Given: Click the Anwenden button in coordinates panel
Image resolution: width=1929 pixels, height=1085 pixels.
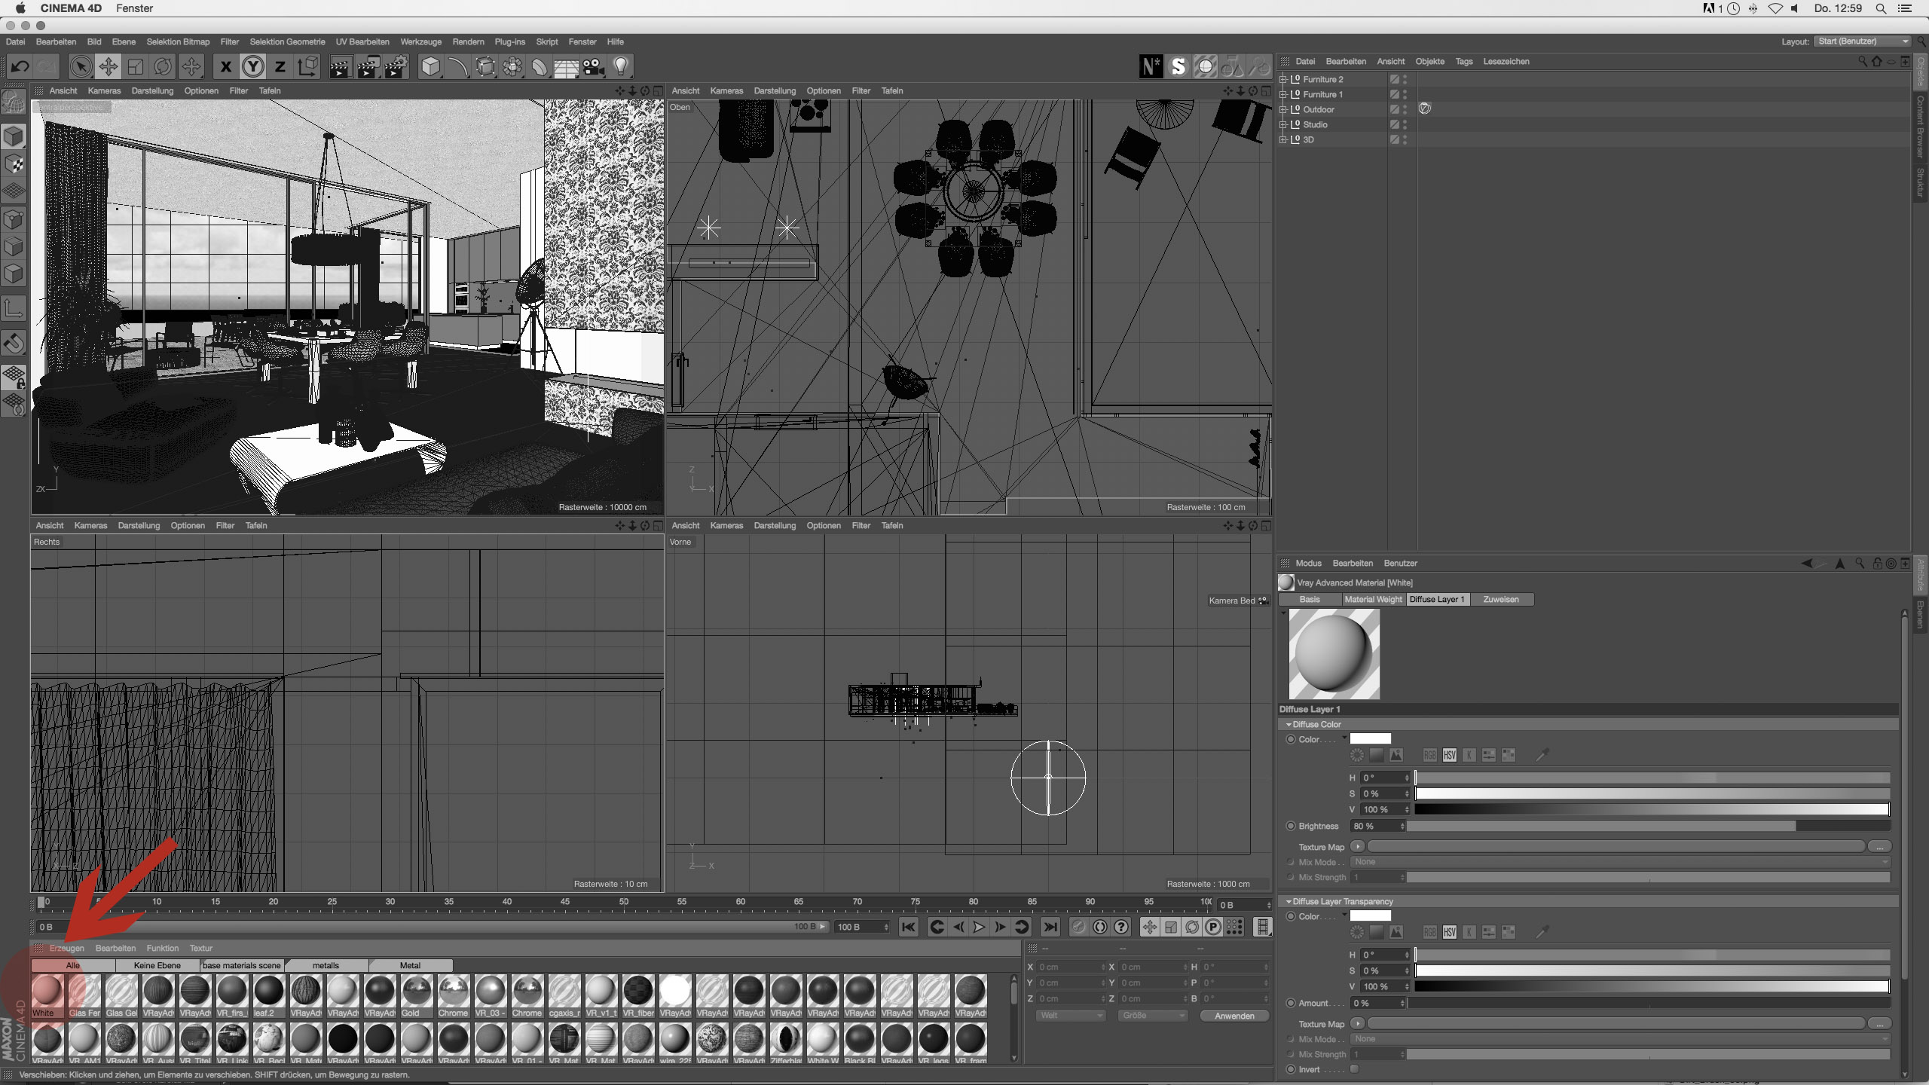Looking at the screenshot, I should 1234,1015.
